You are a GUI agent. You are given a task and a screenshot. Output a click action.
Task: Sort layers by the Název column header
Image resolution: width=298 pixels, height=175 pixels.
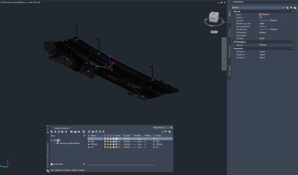[95, 135]
